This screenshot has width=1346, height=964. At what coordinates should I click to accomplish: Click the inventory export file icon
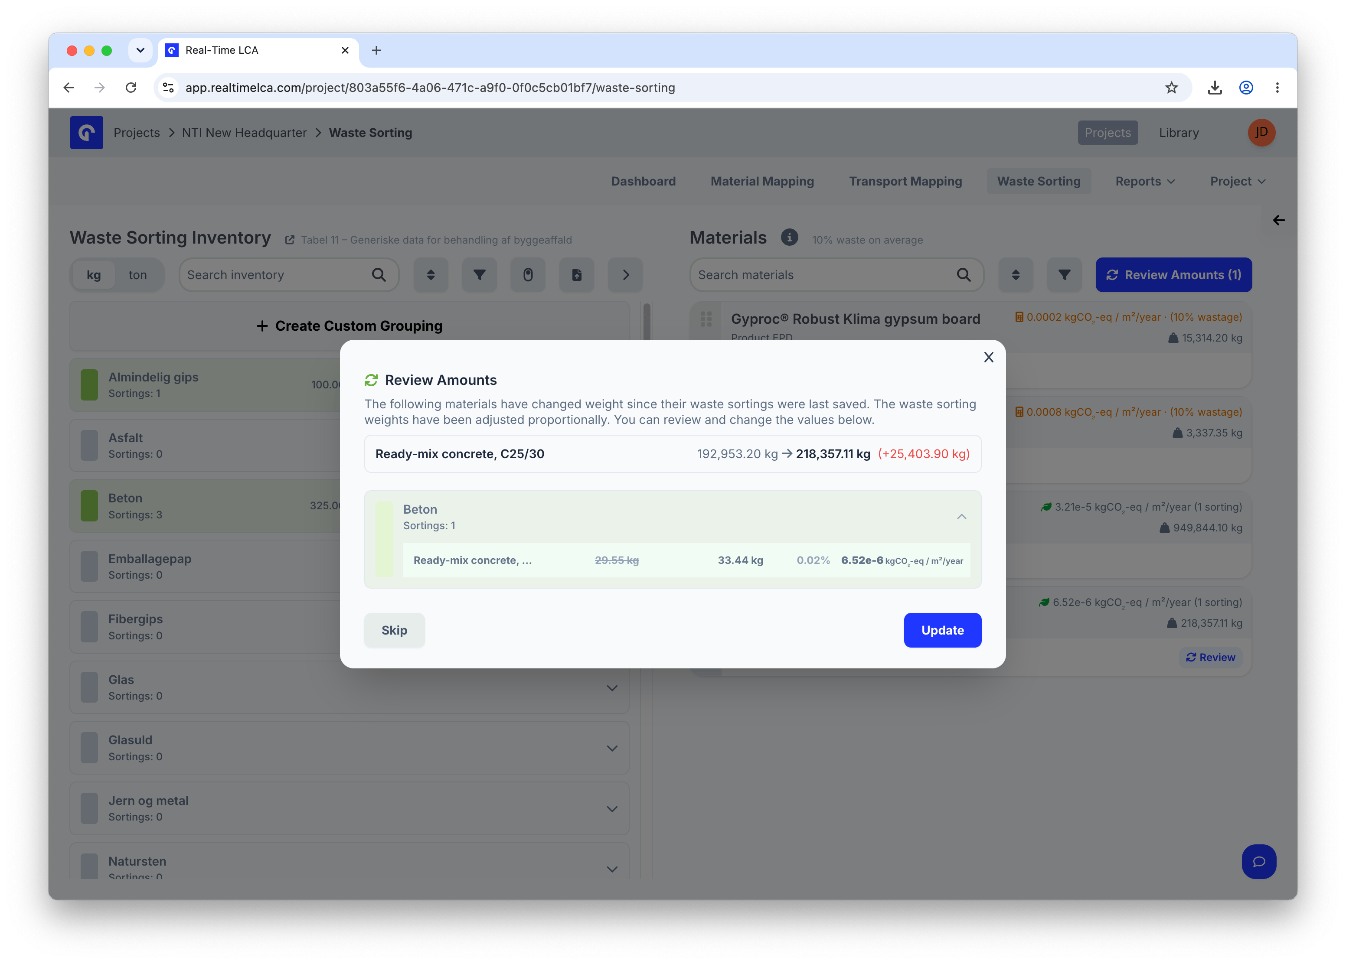pos(577,275)
